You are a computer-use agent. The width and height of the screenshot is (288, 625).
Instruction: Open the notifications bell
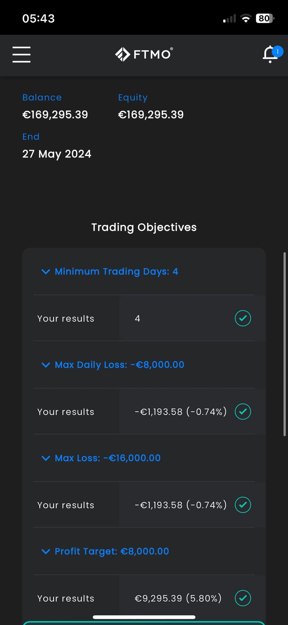click(x=270, y=55)
